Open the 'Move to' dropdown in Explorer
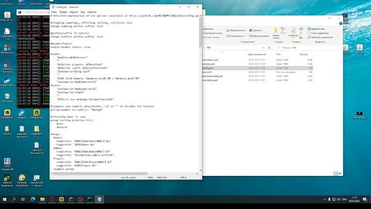This screenshot has width=371, height=209. pyautogui.click(x=236, y=30)
